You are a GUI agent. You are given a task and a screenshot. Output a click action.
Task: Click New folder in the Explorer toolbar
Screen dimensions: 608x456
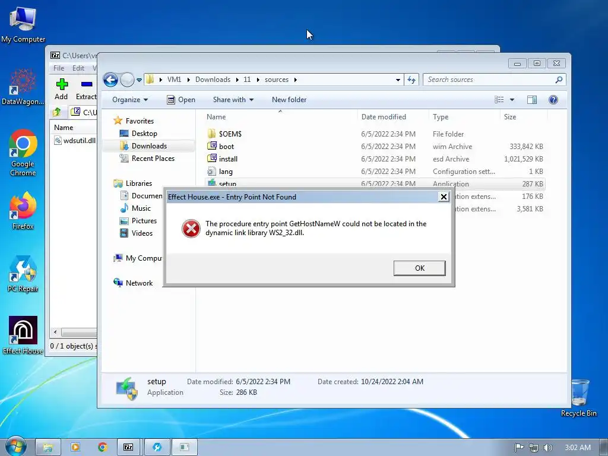coord(289,100)
